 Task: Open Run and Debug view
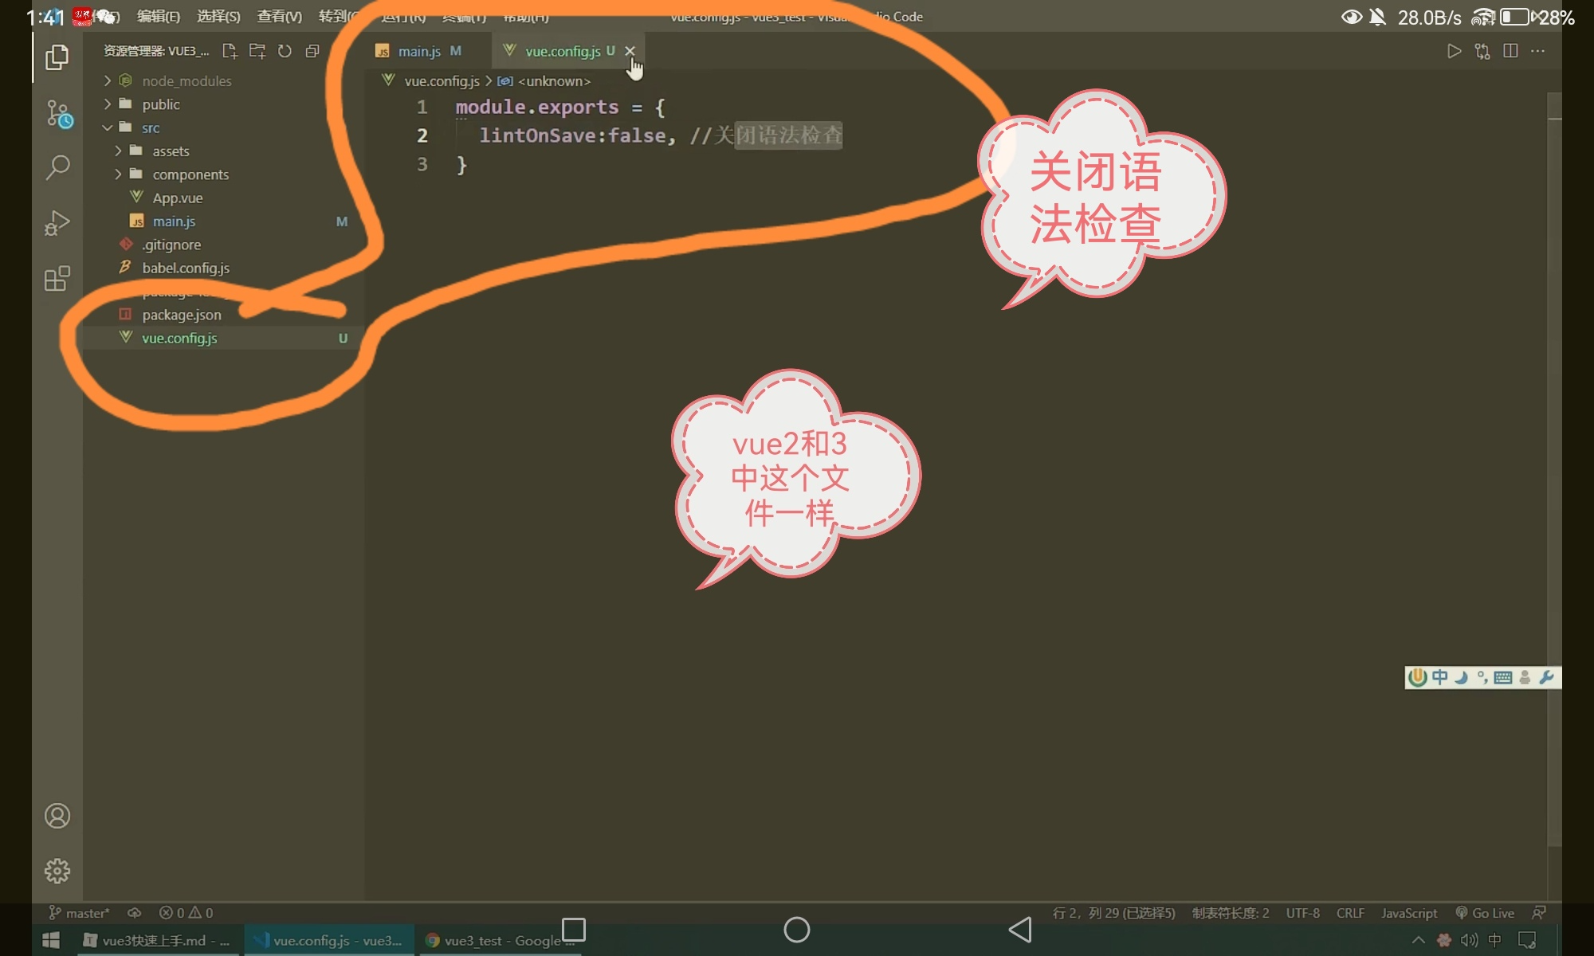click(57, 222)
